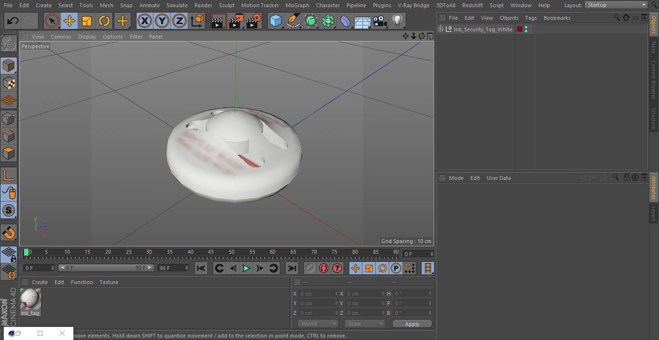Viewport: 659px width, 340px height.
Task: Open Object manager Bookmarks menu
Action: point(557,18)
